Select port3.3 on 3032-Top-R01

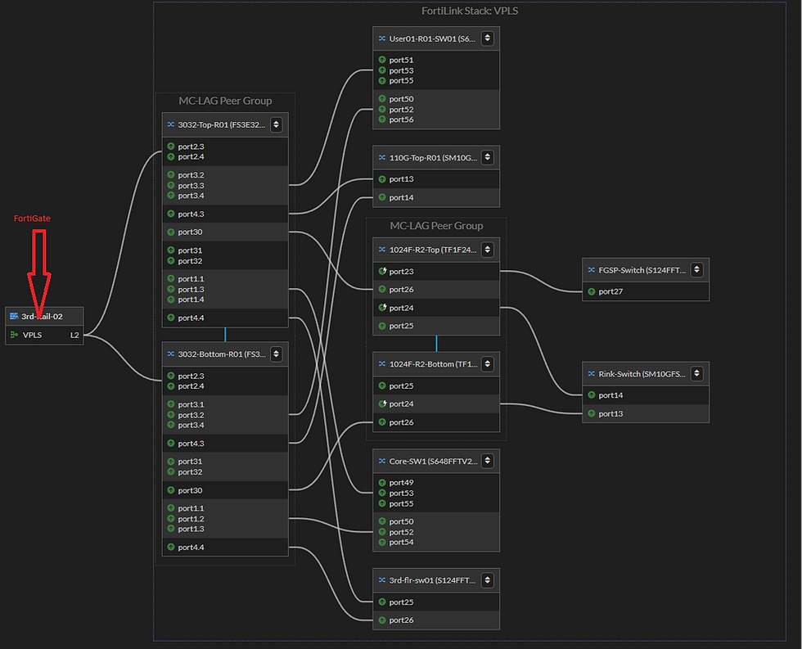point(191,185)
